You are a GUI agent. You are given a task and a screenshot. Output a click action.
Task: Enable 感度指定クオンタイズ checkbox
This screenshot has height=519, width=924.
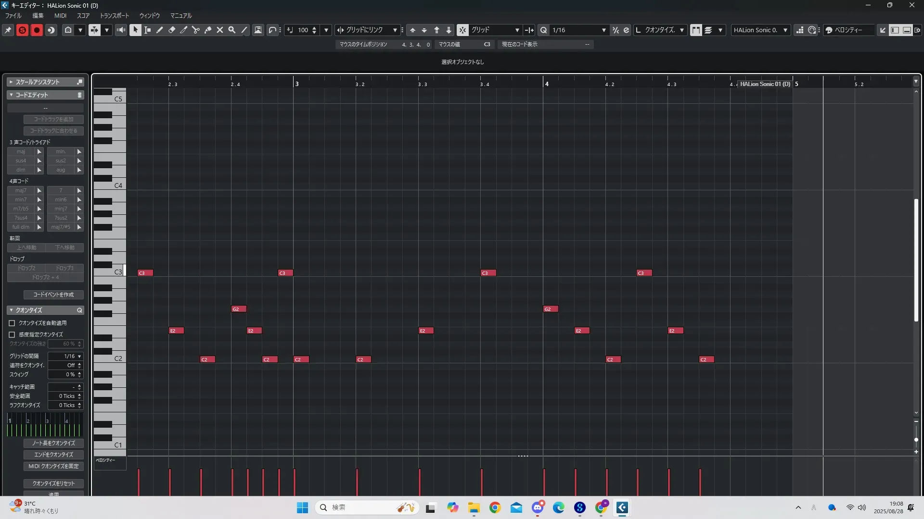pos(12,334)
